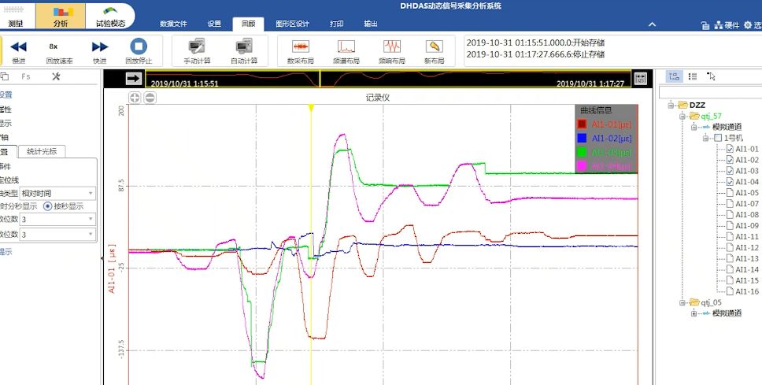Collapse 模拟通道 under qtj_57
Screen dimensions: 762x385
(x=694, y=127)
